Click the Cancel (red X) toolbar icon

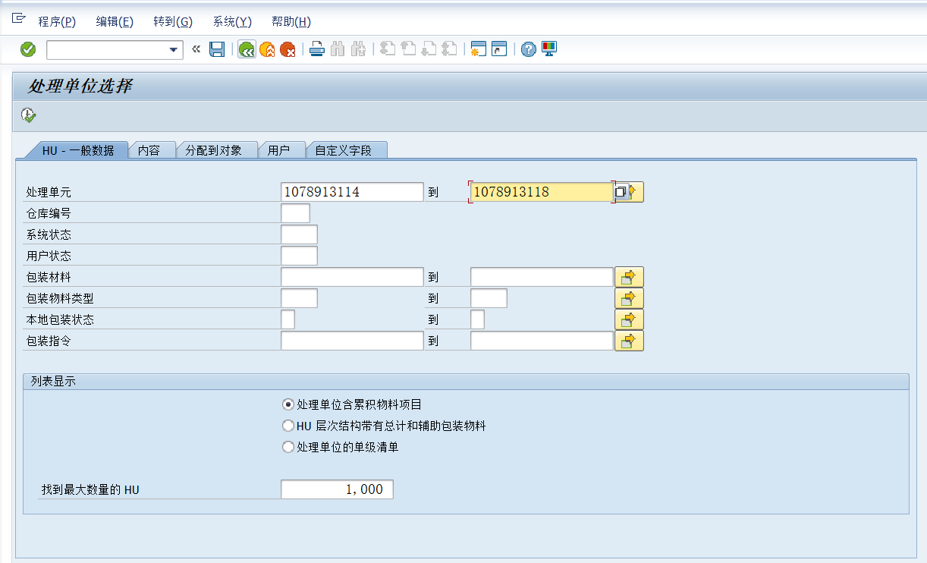tap(287, 49)
